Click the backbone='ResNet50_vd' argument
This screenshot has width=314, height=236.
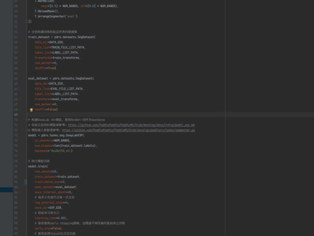tap(54, 151)
